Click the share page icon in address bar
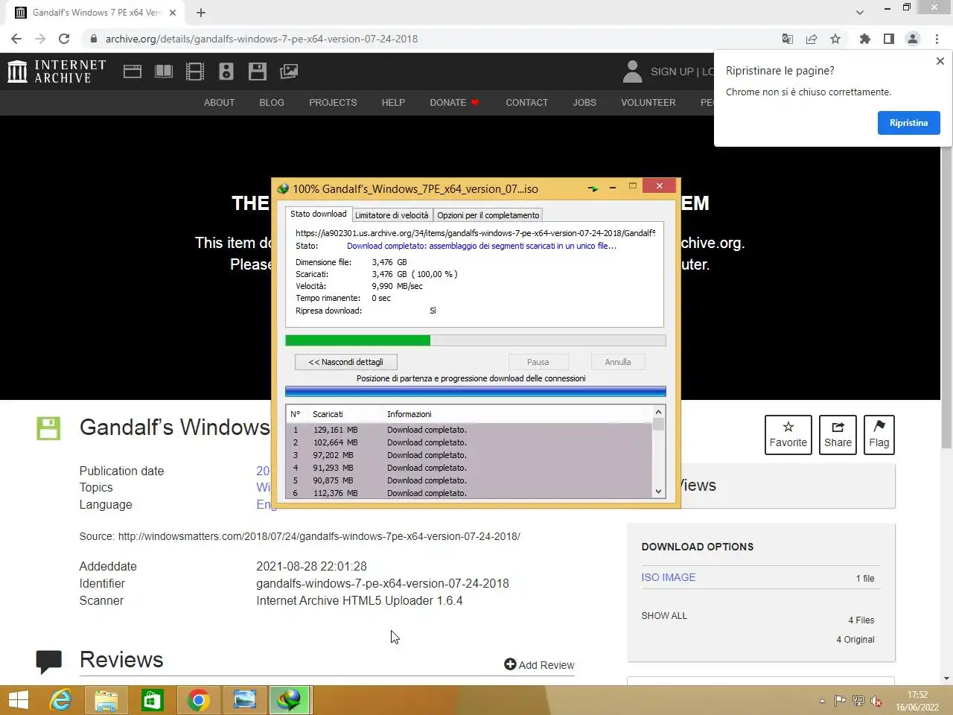This screenshot has height=715, width=953. coord(812,39)
